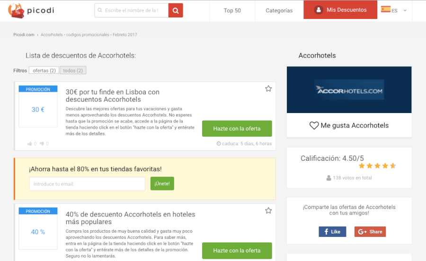The height and width of the screenshot is (261, 426).
Task: Click the Facebook Like button
Action: (x=333, y=232)
